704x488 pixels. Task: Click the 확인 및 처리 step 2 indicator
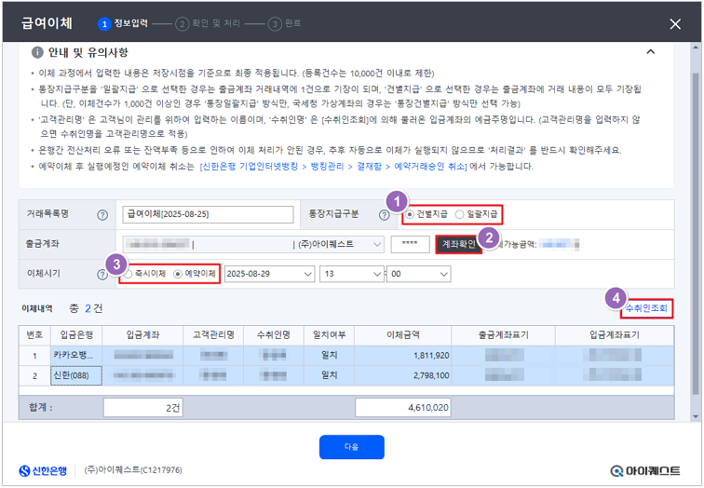pyautogui.click(x=208, y=24)
